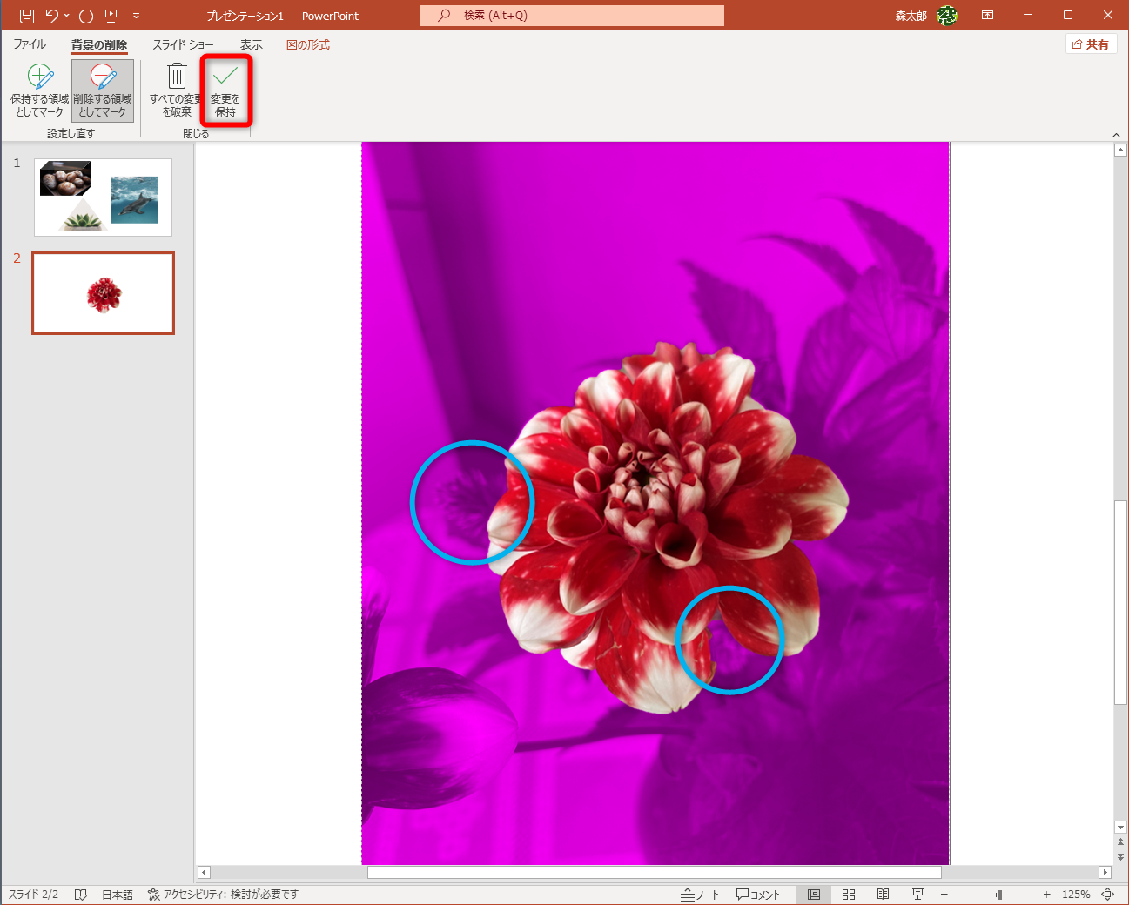Viewport: 1129px width, 905px height.
Task: Go to next slide via double-down arrow
Action: [x=1120, y=857]
